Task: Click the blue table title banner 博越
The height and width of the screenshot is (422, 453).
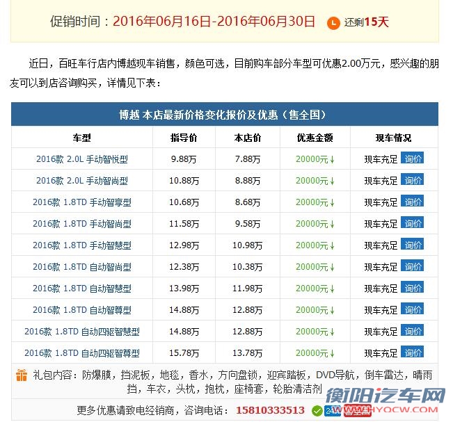Action: pyautogui.click(x=225, y=114)
